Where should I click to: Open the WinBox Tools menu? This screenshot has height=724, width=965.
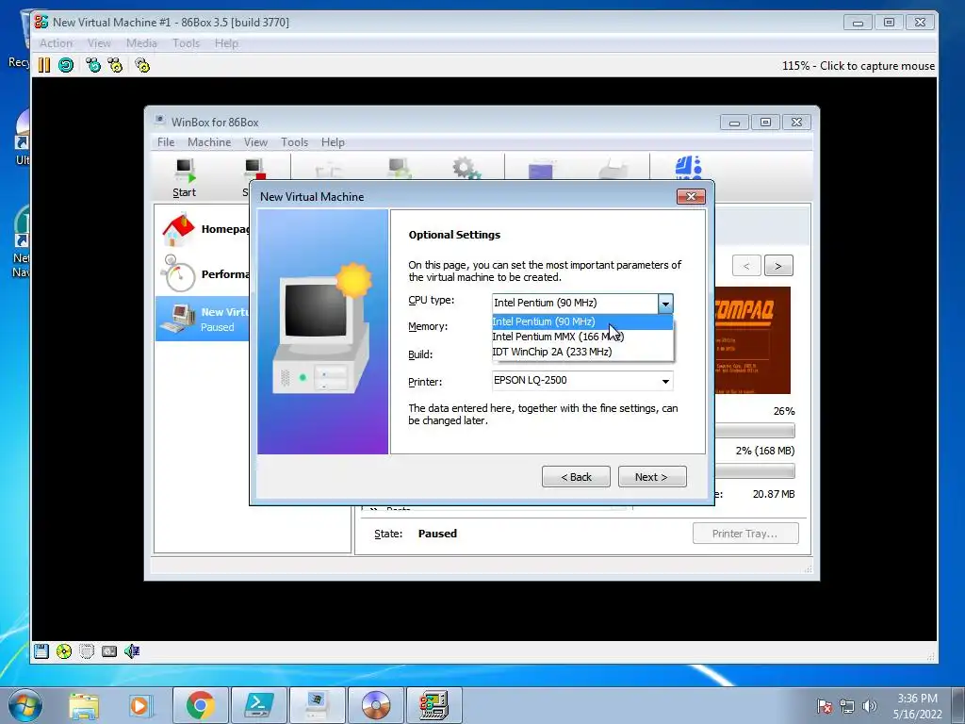coord(294,142)
